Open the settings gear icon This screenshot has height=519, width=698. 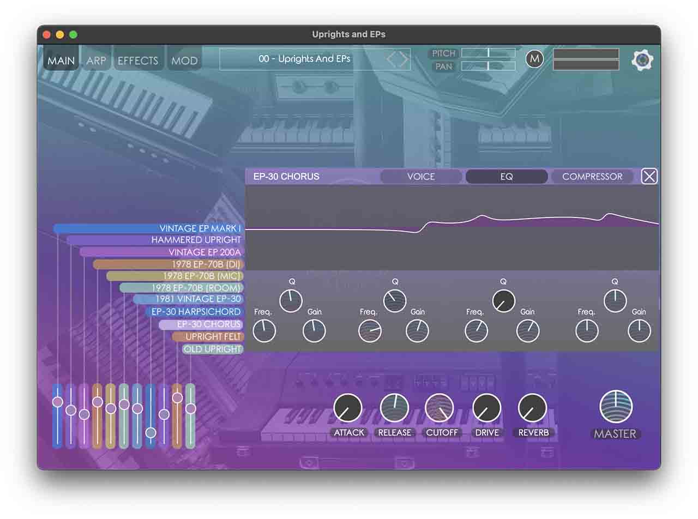pyautogui.click(x=642, y=60)
